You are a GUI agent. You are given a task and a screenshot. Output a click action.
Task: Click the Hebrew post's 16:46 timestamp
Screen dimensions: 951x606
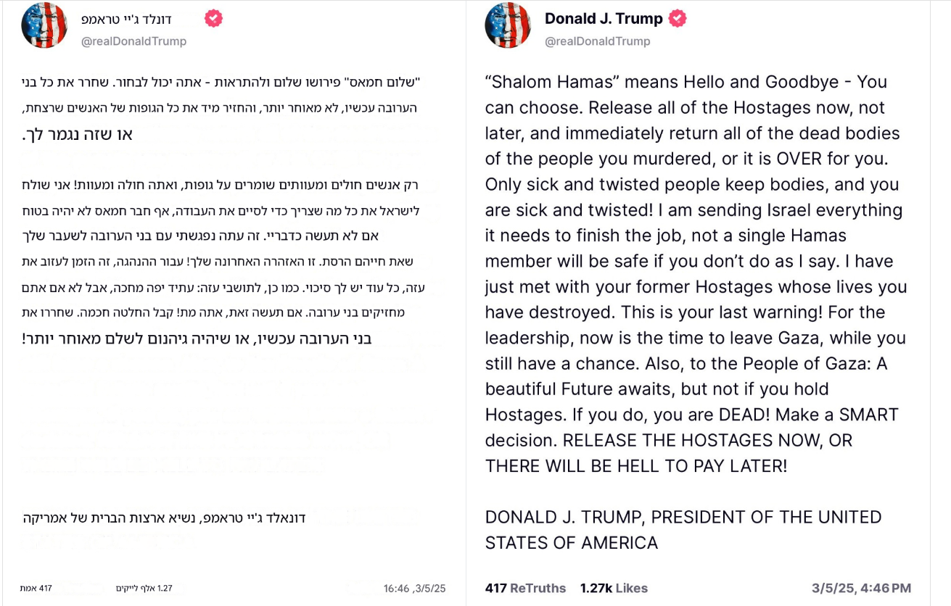click(414, 588)
